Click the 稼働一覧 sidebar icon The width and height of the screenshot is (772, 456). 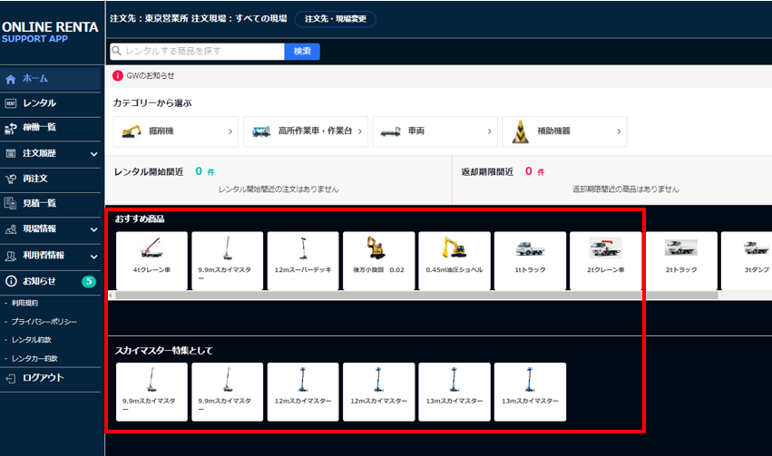tap(11, 128)
